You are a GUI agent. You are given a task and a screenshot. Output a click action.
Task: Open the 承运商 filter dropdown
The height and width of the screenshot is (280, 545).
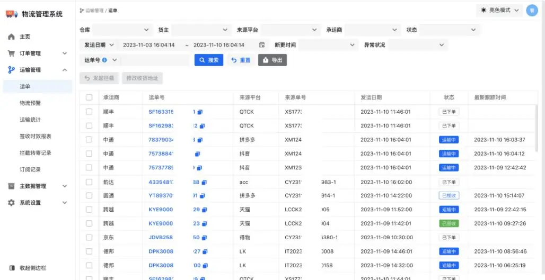(372, 30)
